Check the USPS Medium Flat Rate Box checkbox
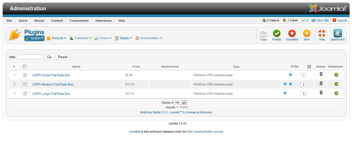 tap(25, 84)
